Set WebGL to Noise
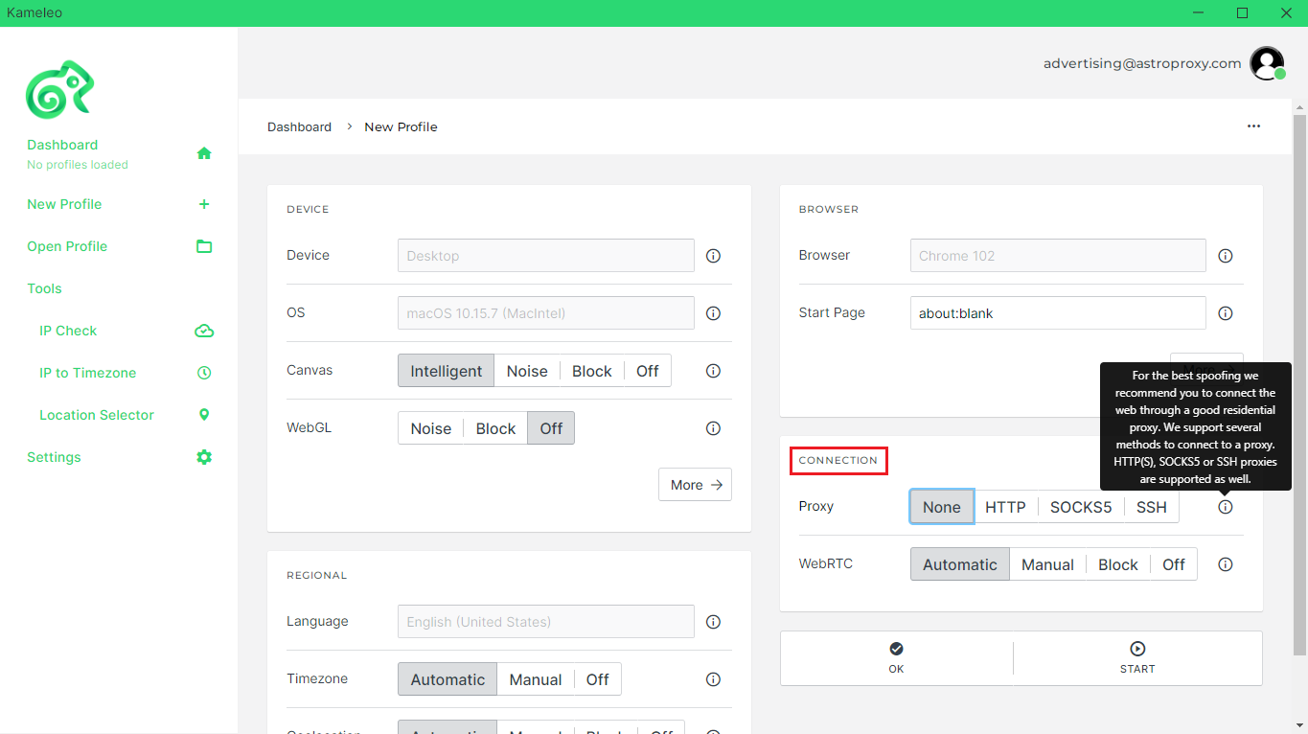1308x734 pixels. pyautogui.click(x=431, y=428)
